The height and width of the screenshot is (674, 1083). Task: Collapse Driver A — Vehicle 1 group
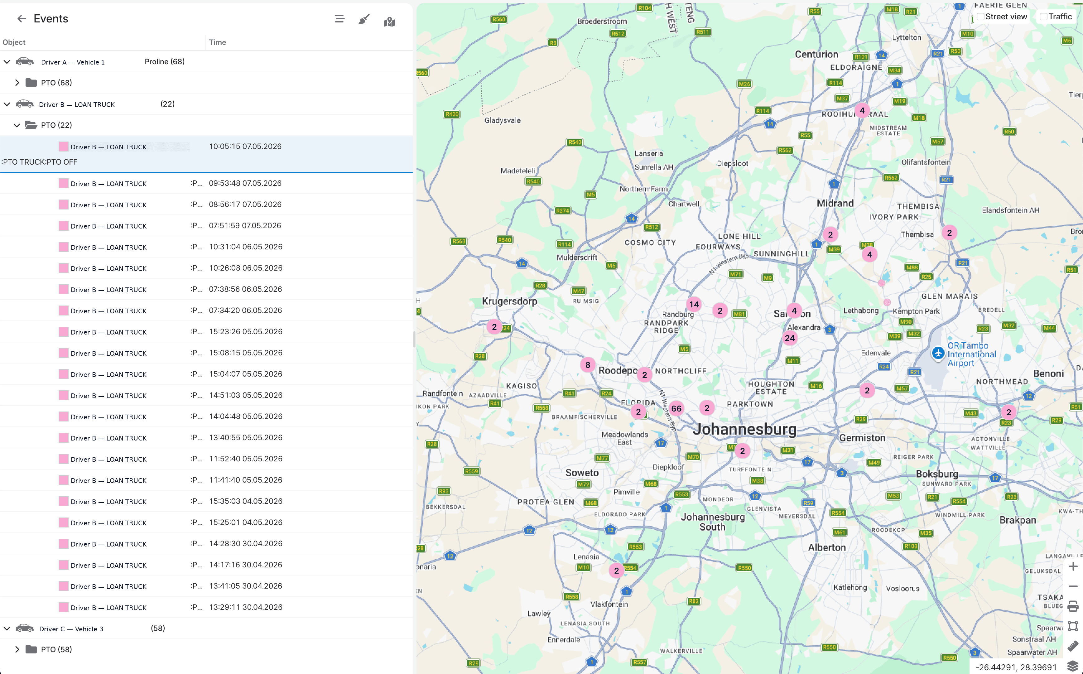pos(7,61)
